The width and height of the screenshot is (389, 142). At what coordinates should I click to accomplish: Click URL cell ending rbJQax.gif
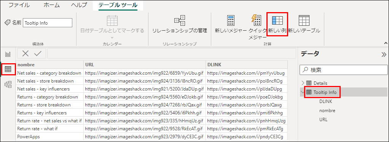click(x=144, y=105)
